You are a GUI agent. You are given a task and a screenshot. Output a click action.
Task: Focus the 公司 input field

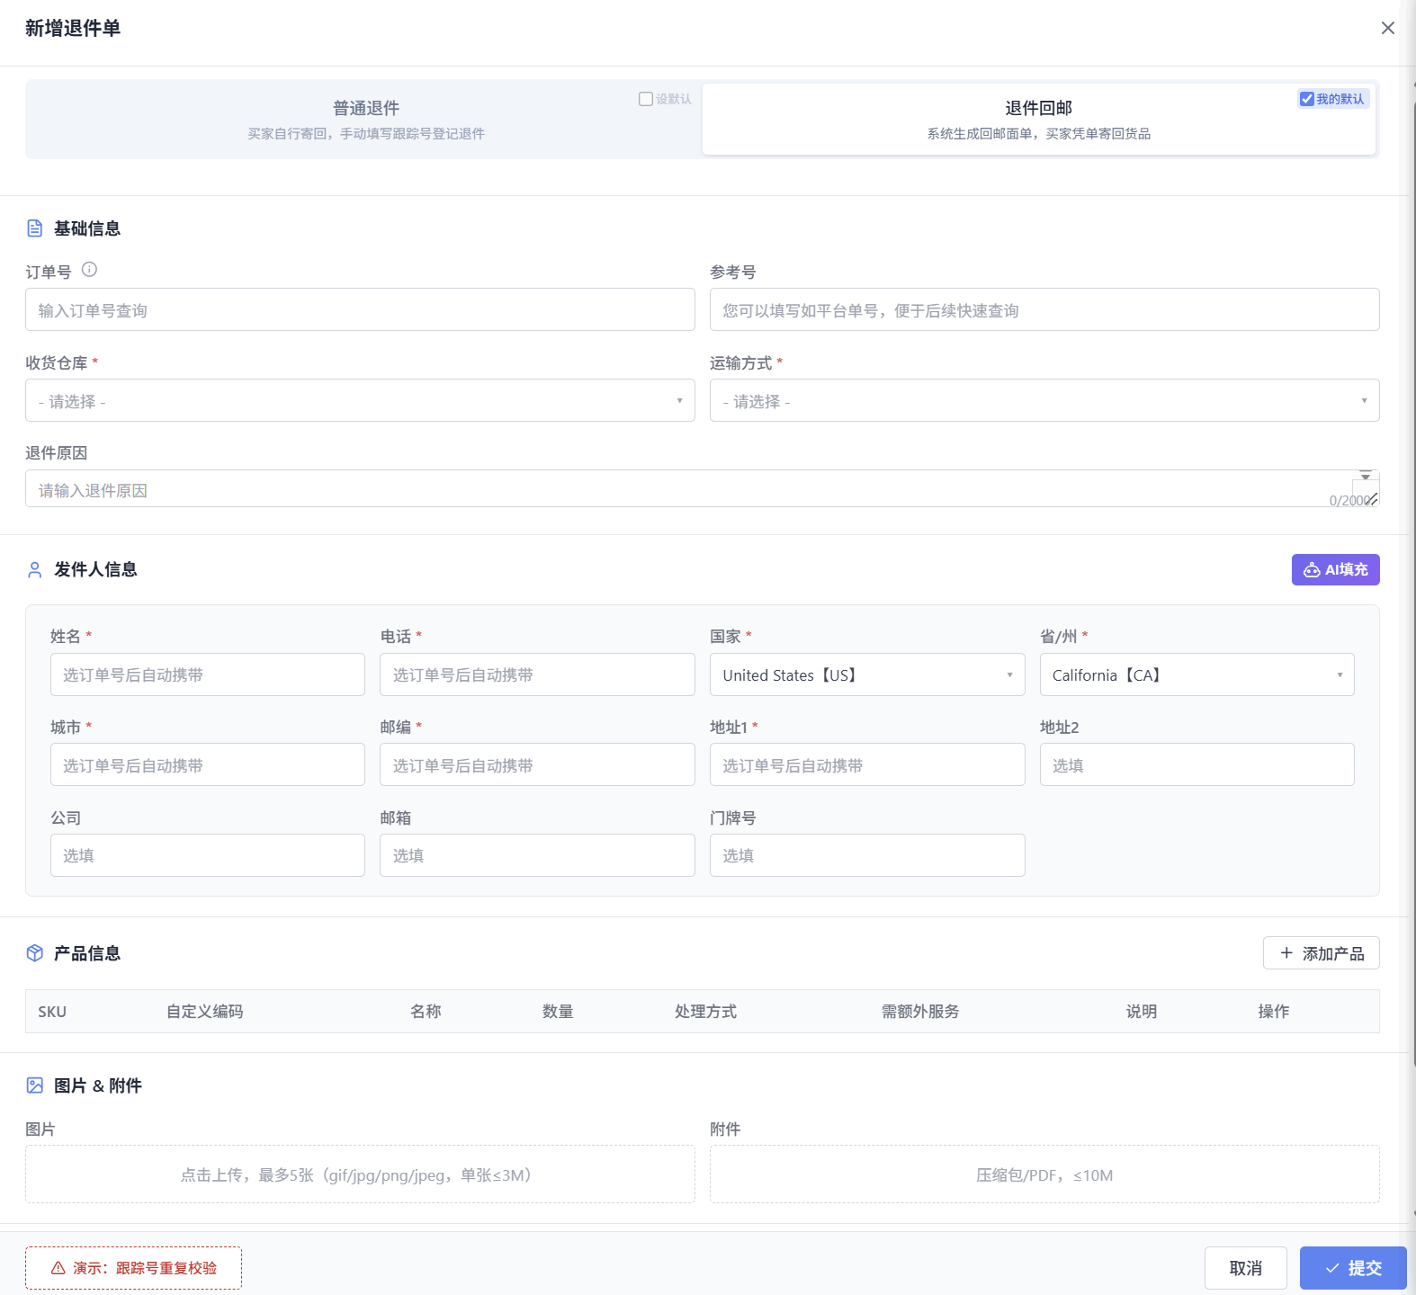(208, 855)
